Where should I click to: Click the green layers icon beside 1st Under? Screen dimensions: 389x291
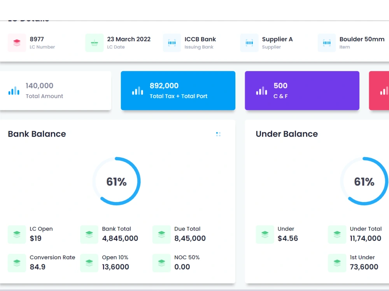[x=337, y=263]
